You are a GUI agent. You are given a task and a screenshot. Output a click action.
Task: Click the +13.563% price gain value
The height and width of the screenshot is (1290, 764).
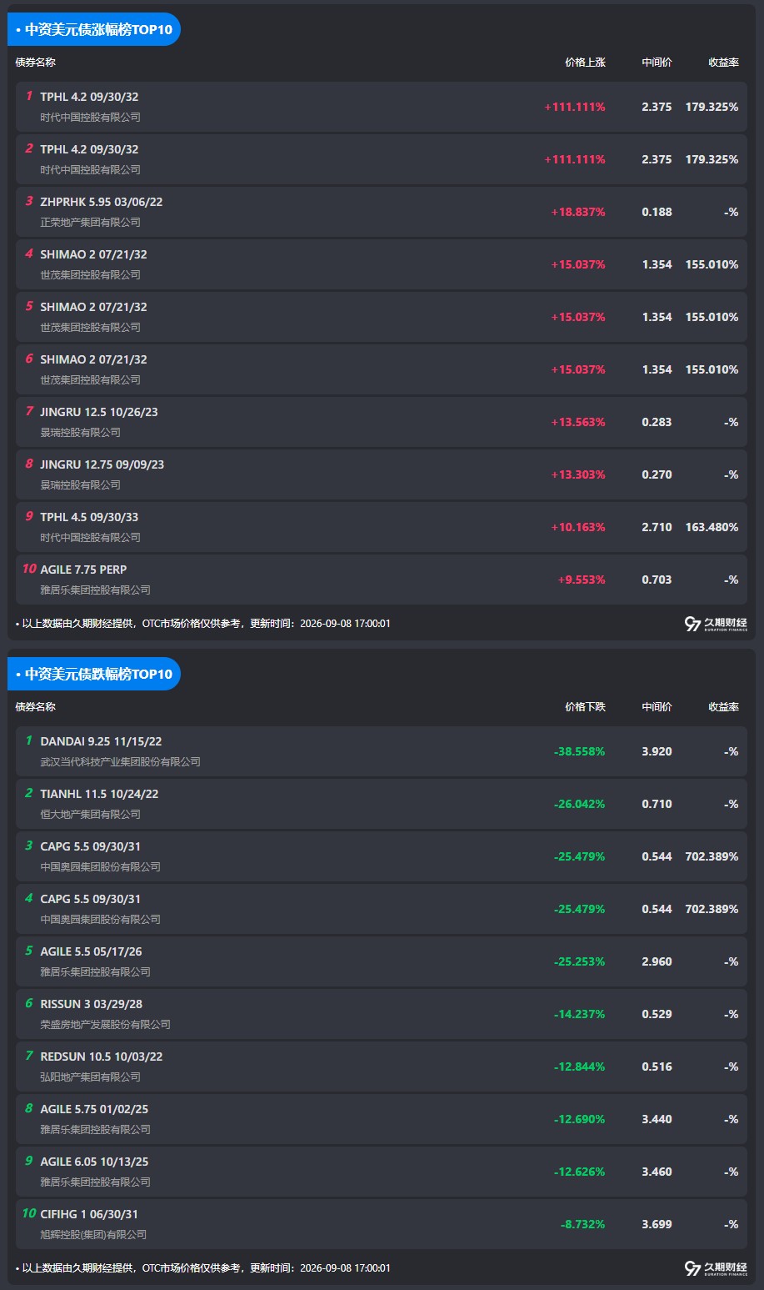(x=578, y=422)
